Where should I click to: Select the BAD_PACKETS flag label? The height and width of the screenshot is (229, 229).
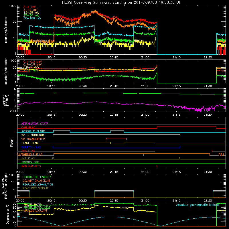[x=31, y=166]
